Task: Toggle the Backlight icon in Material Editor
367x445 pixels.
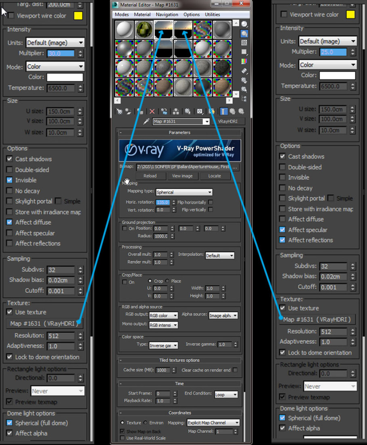Action: (244, 34)
